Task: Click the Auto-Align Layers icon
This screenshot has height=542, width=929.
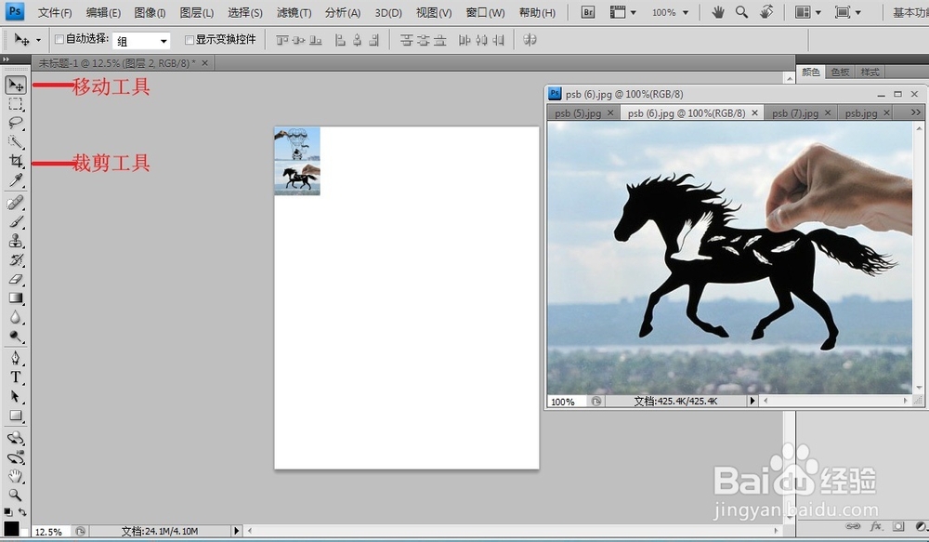Action: point(530,40)
